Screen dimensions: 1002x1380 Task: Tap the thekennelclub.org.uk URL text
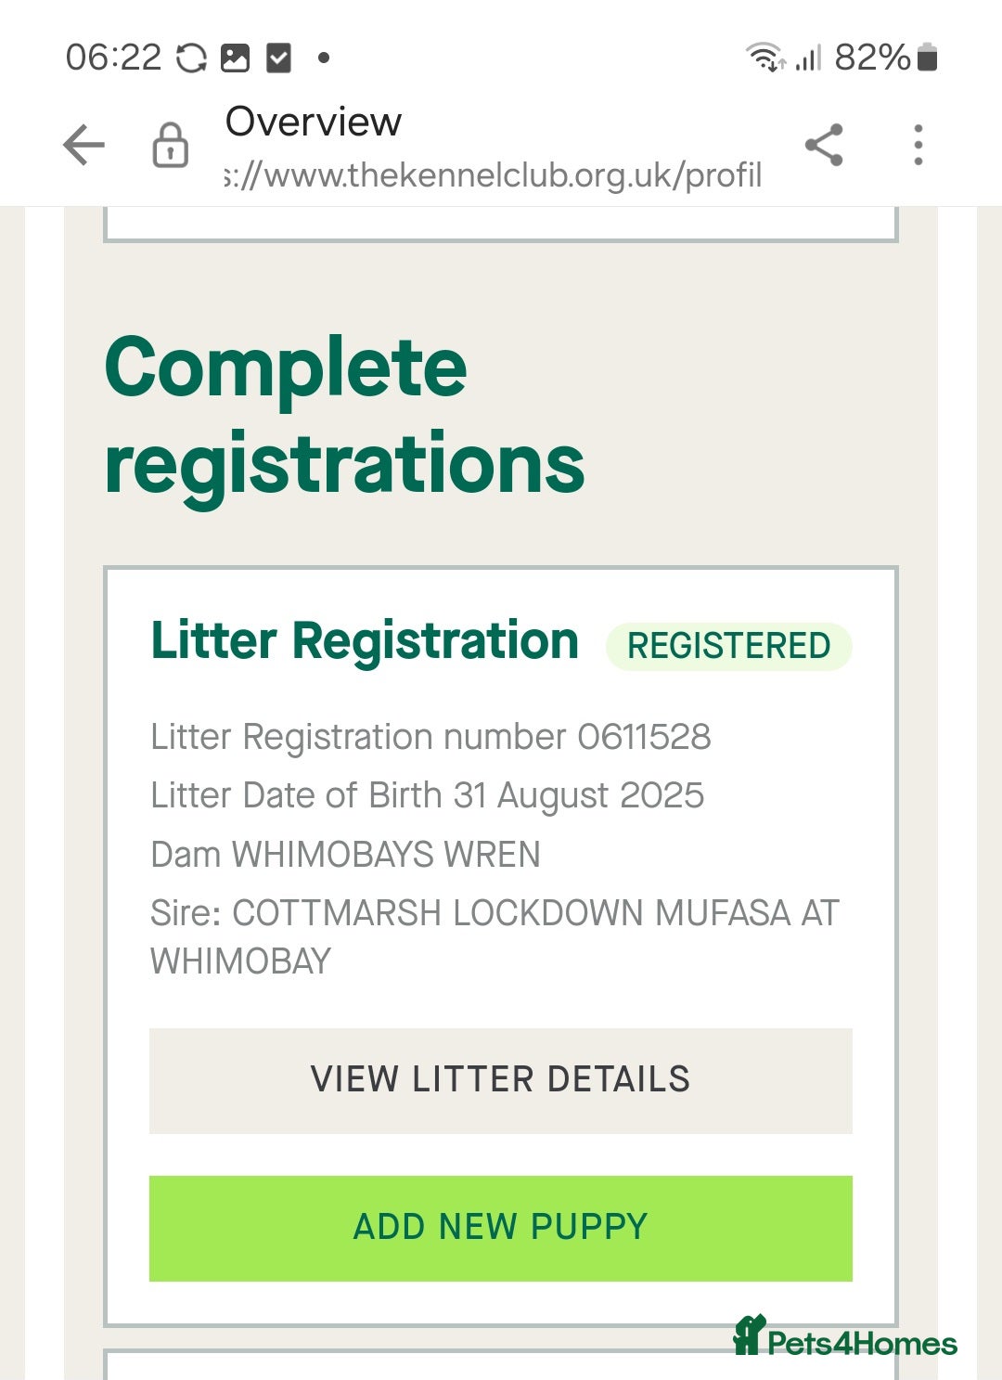pyautogui.click(x=494, y=174)
